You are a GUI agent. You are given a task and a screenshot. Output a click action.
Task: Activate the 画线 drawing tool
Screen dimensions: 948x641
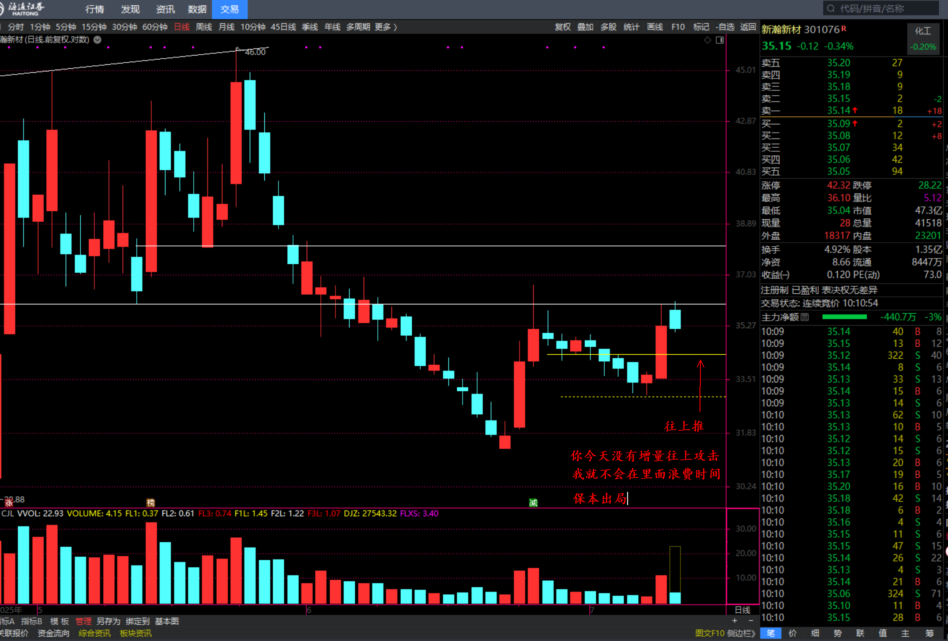(x=655, y=27)
